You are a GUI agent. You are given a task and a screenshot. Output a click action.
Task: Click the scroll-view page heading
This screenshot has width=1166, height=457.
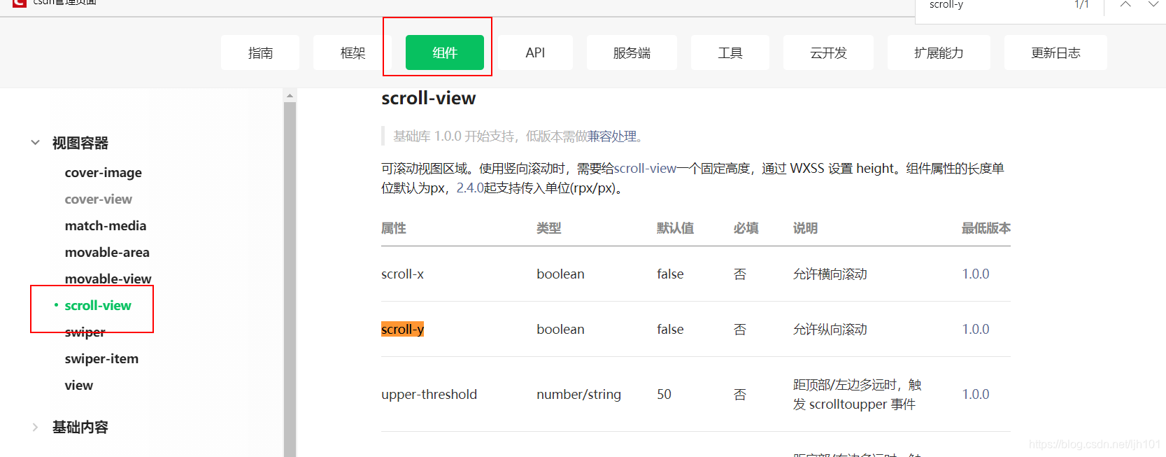click(428, 98)
